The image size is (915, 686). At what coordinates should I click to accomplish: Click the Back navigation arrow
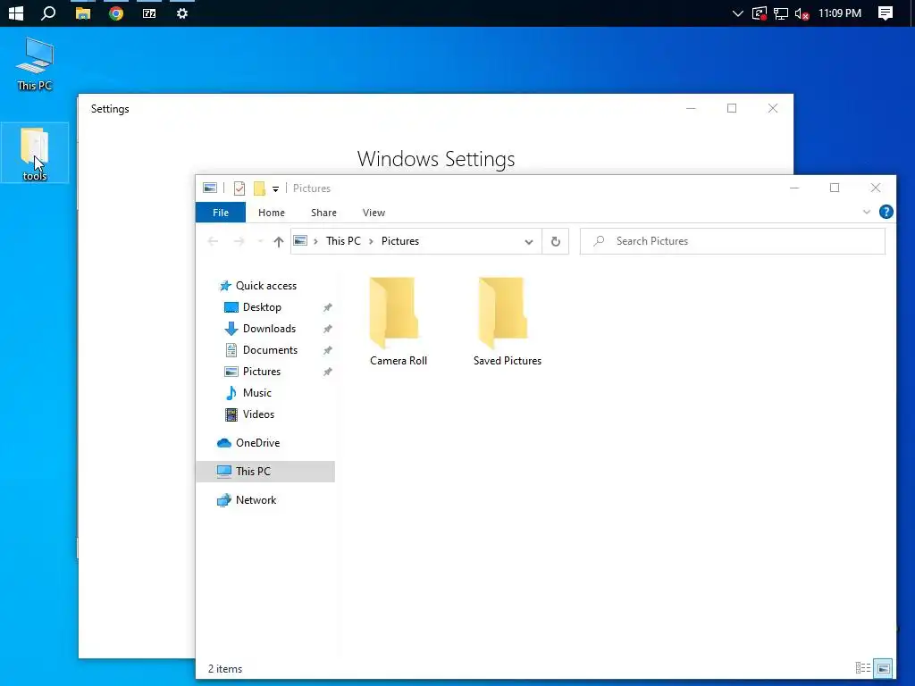pyautogui.click(x=213, y=241)
